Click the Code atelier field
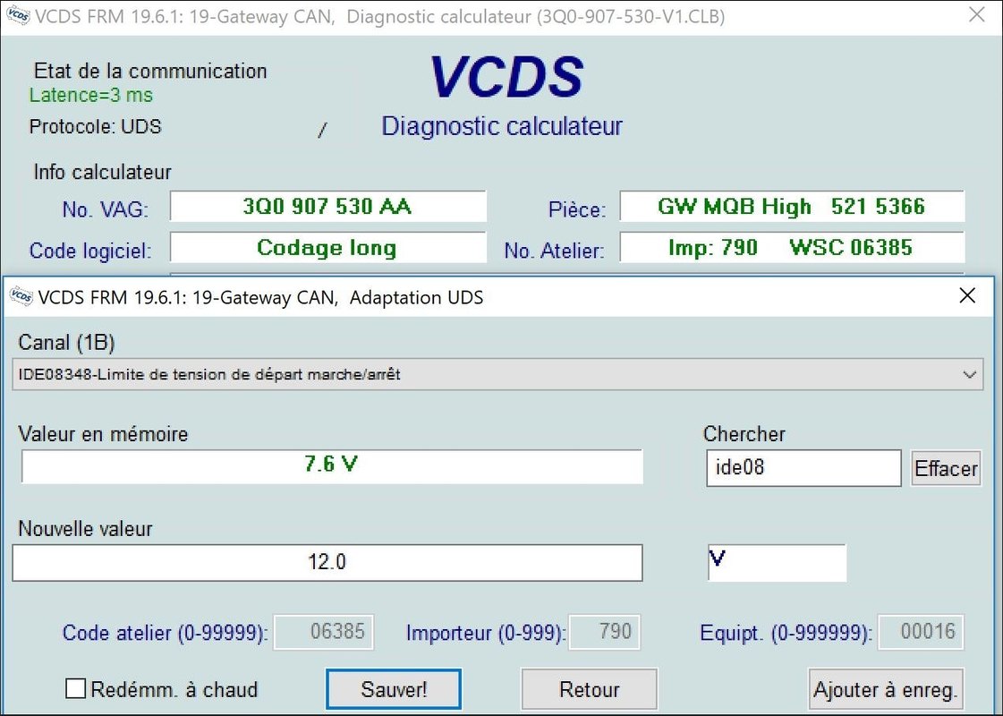The image size is (1003, 716). [323, 632]
